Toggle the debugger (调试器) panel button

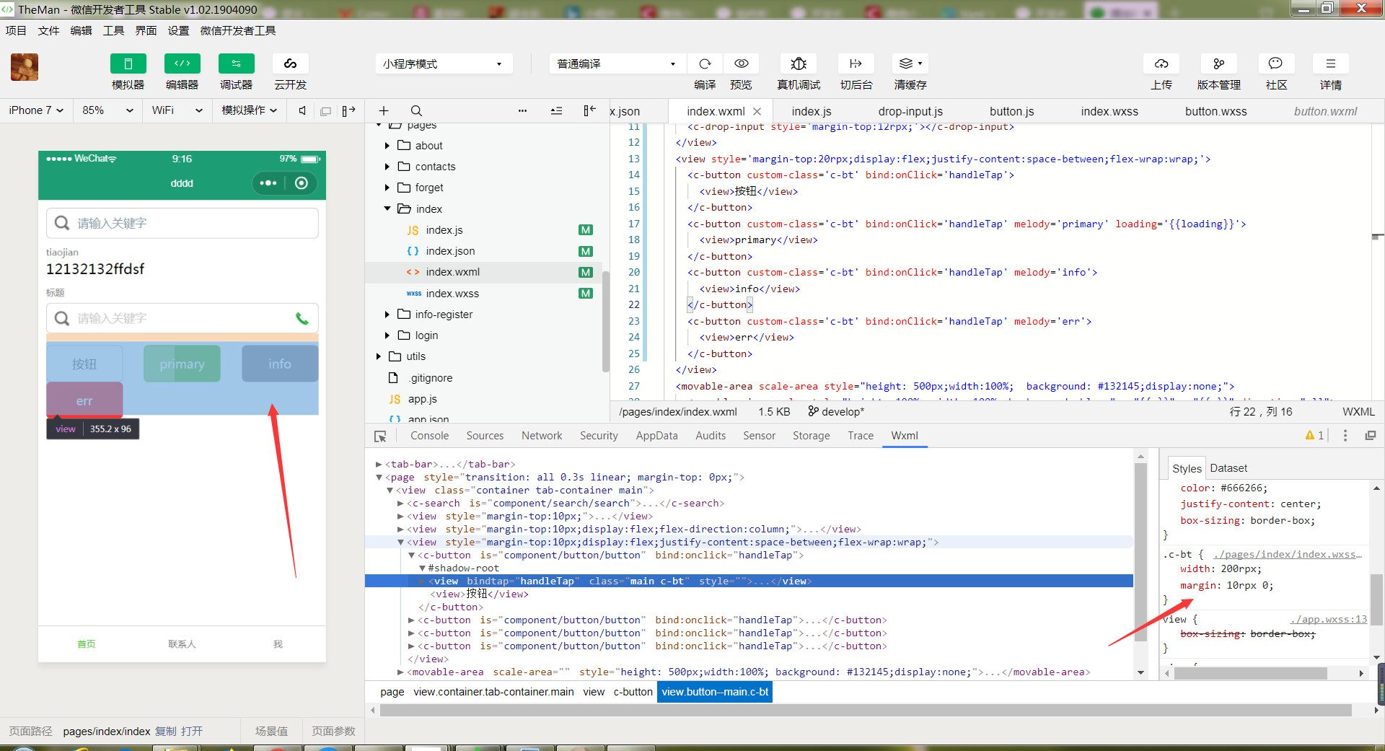(236, 64)
